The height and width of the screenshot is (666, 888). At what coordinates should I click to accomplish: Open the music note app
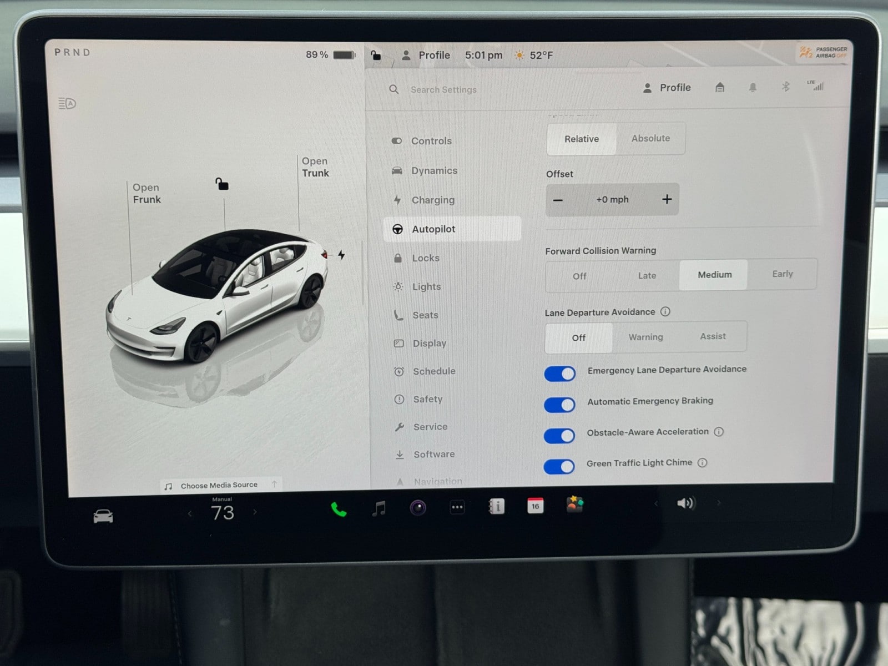tap(379, 508)
